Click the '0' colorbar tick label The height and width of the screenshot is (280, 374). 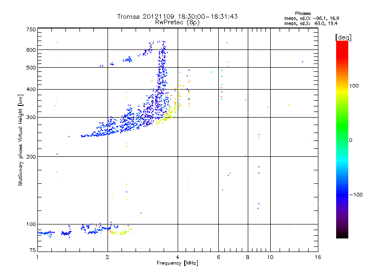[x=350, y=140]
